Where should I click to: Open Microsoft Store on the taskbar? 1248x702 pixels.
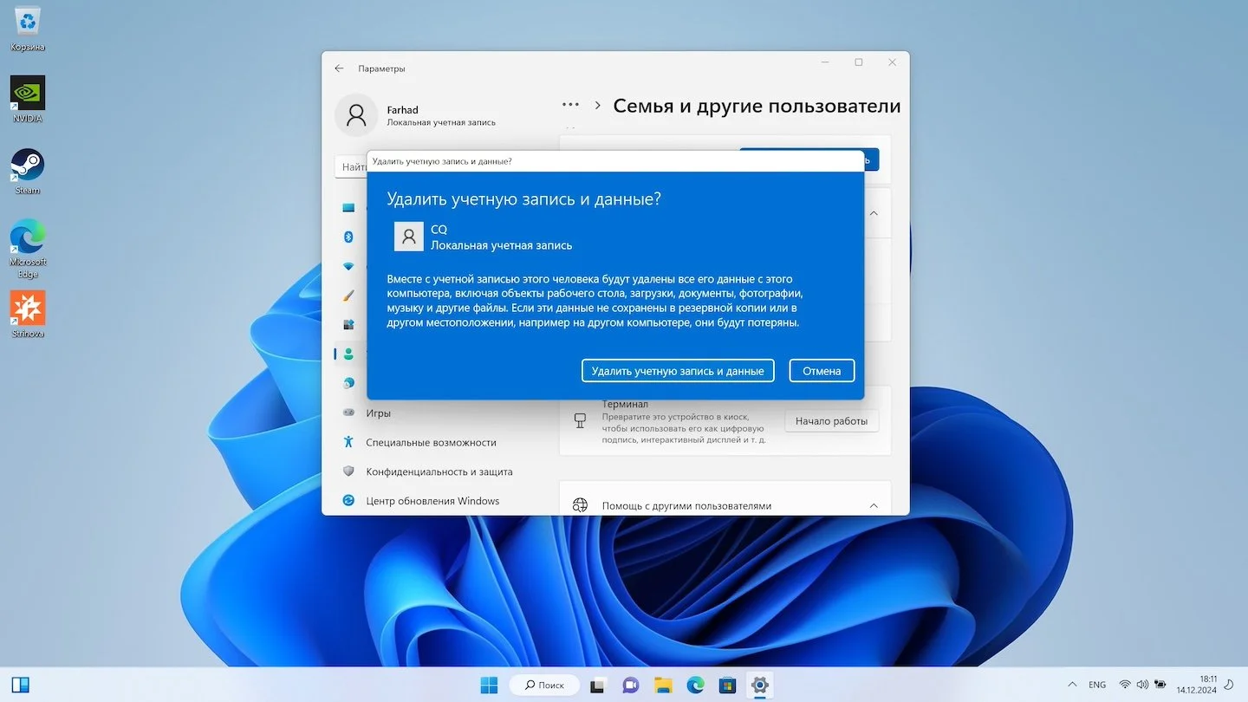[727, 685]
